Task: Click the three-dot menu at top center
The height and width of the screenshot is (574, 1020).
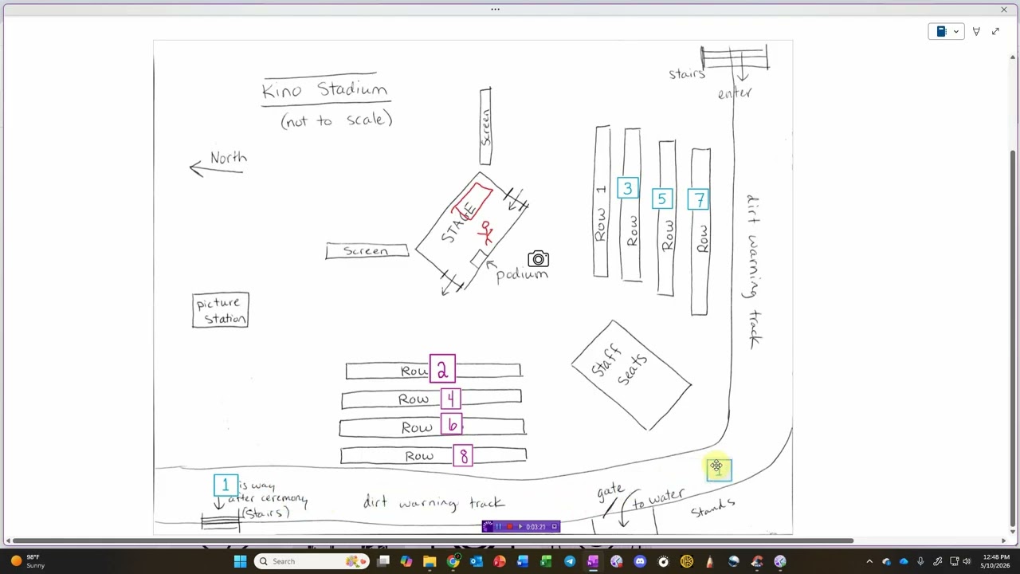Action: click(x=495, y=9)
